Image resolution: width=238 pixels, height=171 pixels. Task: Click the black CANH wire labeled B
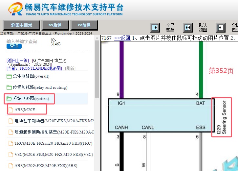pyautogui.click(x=122, y=152)
